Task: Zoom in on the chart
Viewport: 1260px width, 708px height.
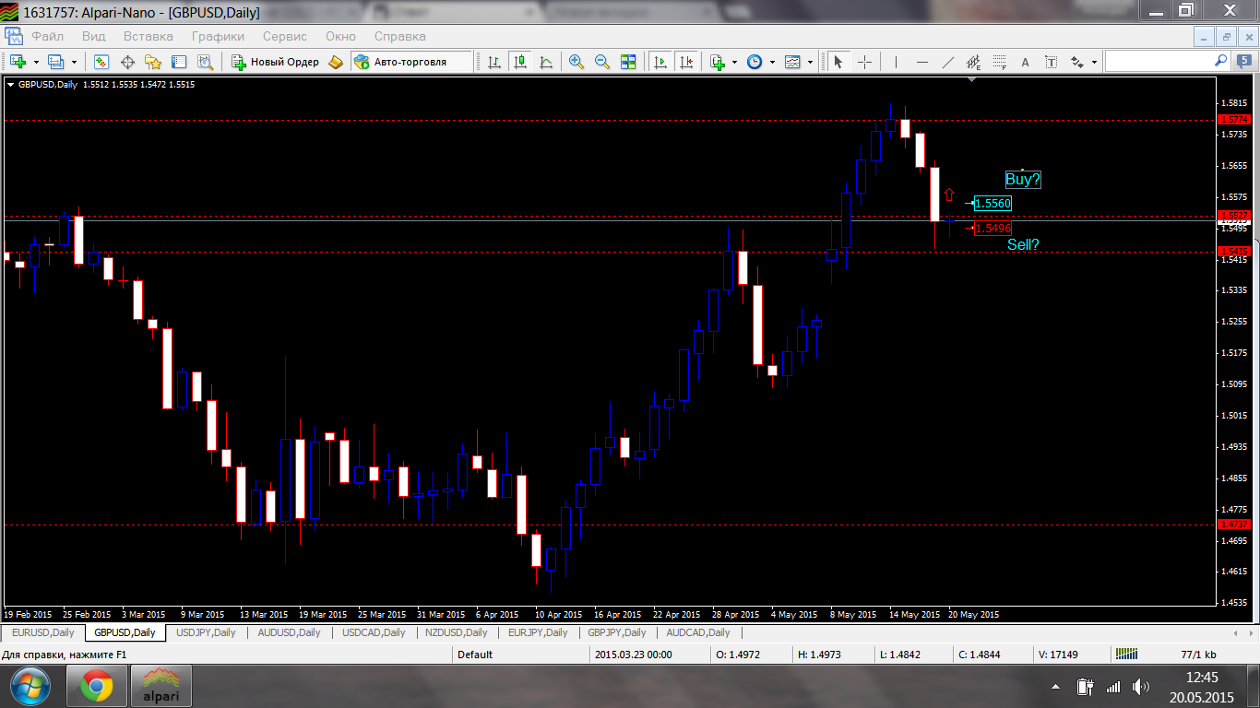Action: coord(577,62)
